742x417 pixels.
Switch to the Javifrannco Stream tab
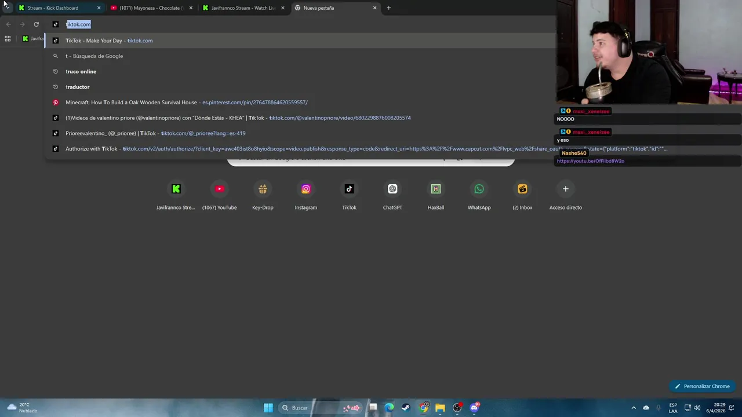(x=243, y=8)
